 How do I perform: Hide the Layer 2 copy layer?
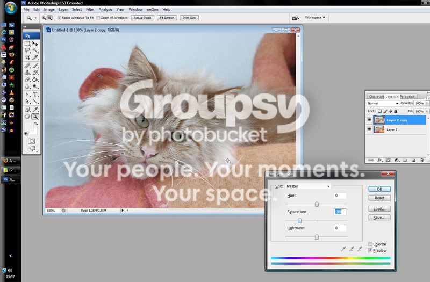pos(369,120)
